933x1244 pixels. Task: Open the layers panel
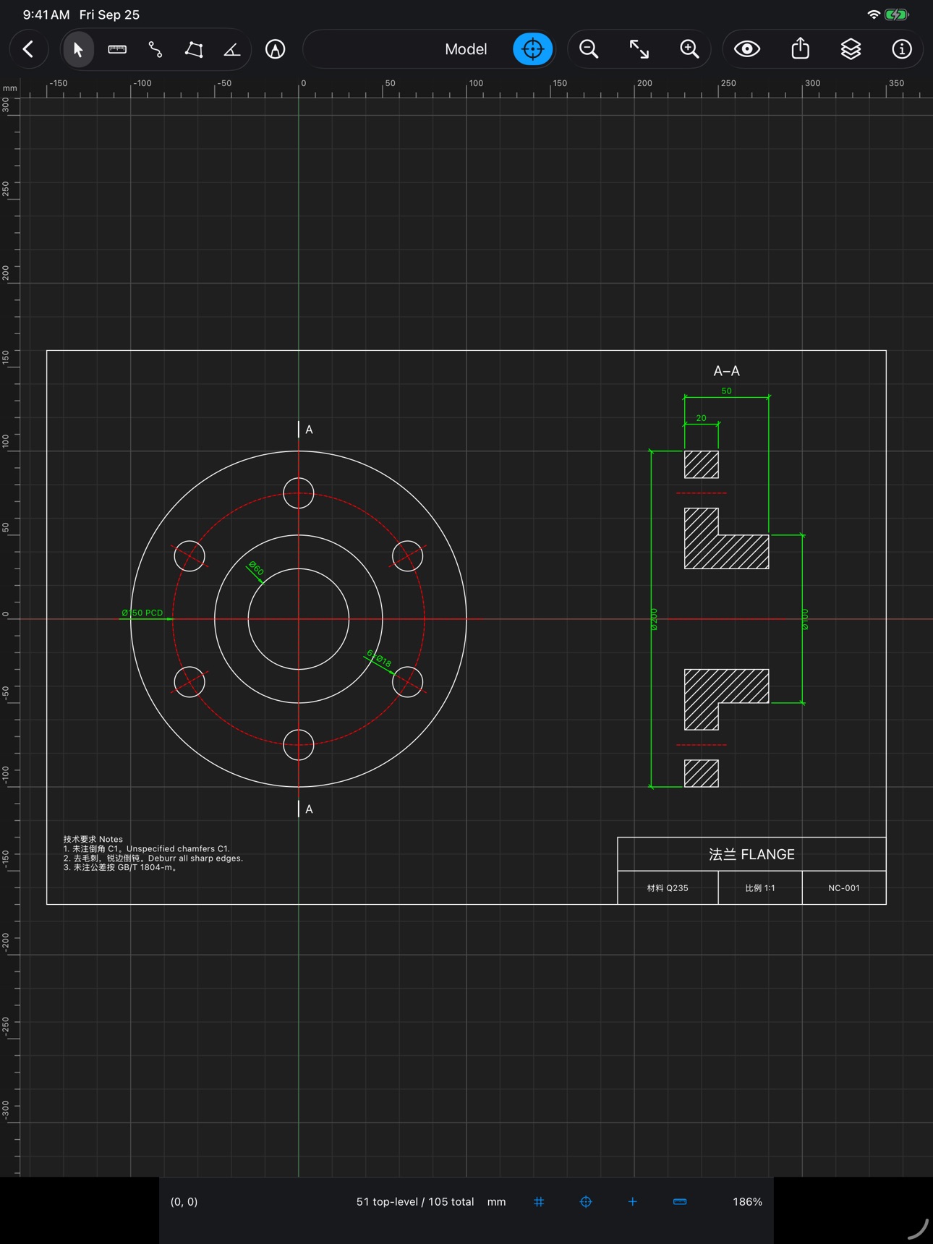click(x=851, y=49)
